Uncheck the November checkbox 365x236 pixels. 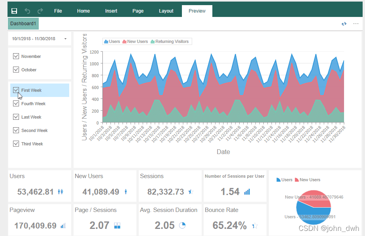point(16,56)
